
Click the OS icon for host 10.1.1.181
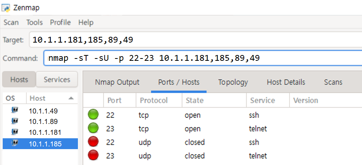click(15, 132)
